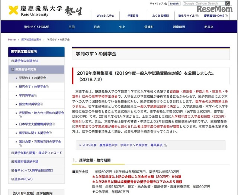Open 2019年度 学問のすゝめ奨学金 募集要項 link
Screen dimensions: 238x195
coord(118,145)
